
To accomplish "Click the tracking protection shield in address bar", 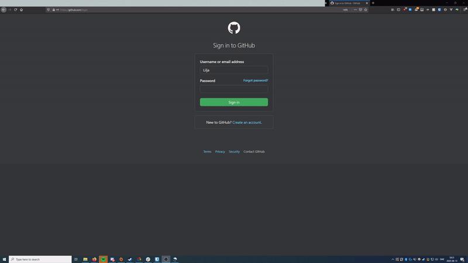I will click(49, 10).
